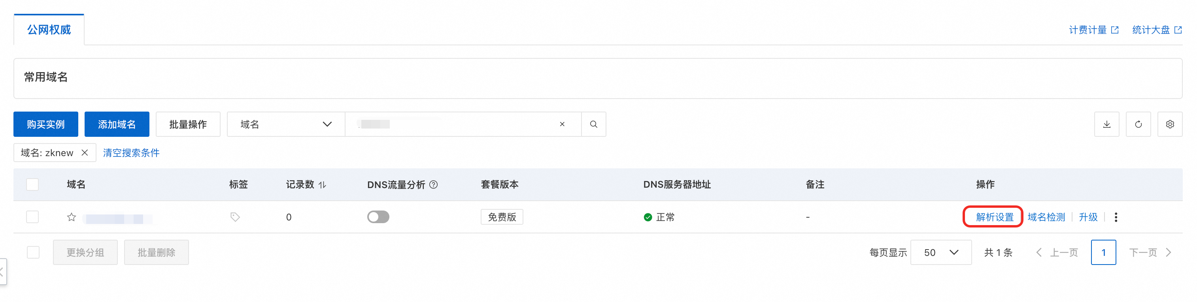Refresh the domain list
Screen dimensions: 1197x302
coord(1138,124)
